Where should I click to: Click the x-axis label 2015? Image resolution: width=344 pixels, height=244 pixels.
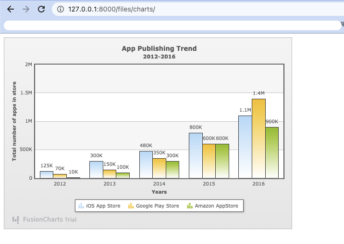point(209,184)
